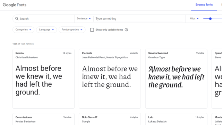Open the Sentence preview type dropdown
This screenshot has height=125, width=222.
(x=84, y=18)
